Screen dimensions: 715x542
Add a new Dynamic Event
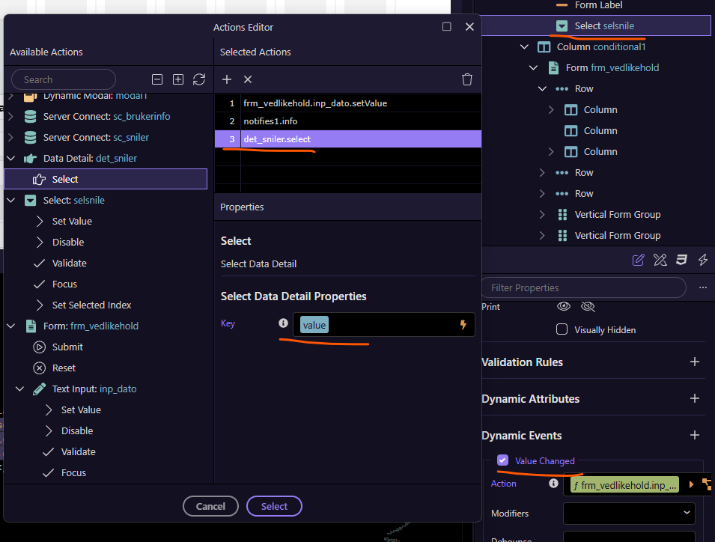[695, 435]
